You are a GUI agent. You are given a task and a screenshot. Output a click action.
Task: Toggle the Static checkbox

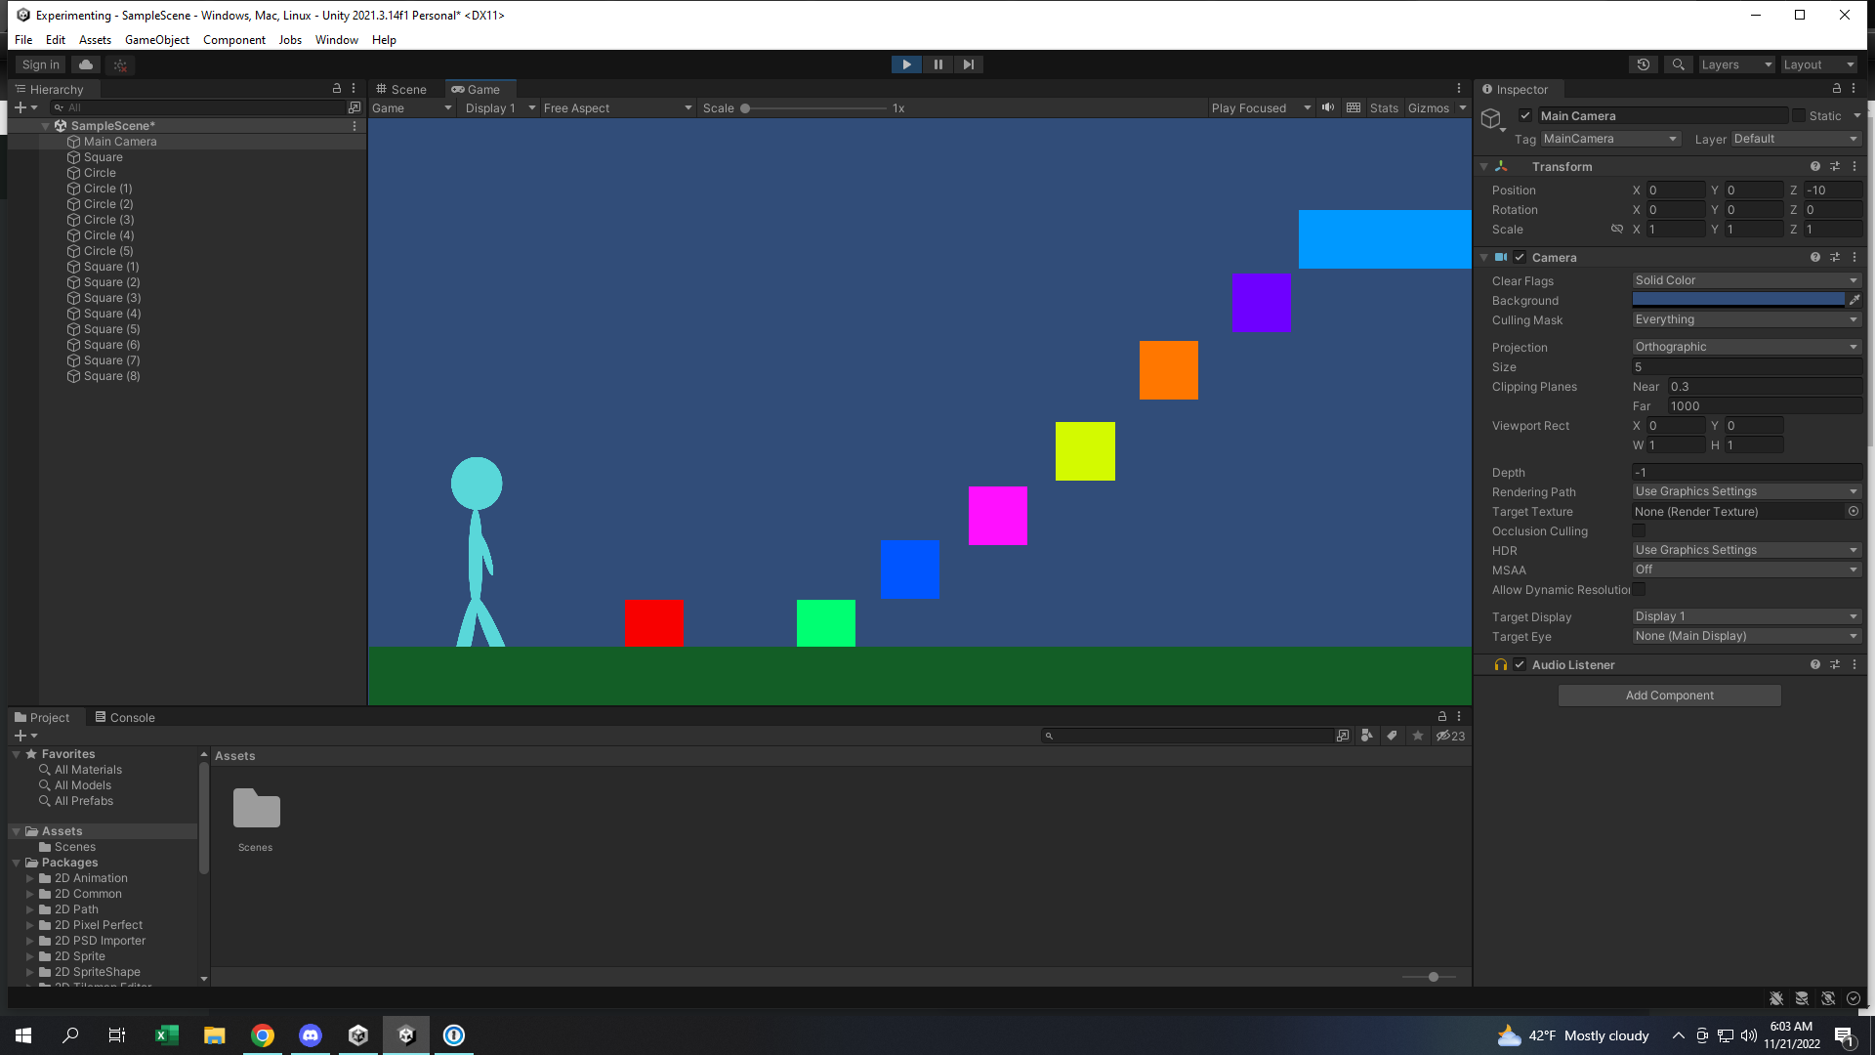(1799, 115)
